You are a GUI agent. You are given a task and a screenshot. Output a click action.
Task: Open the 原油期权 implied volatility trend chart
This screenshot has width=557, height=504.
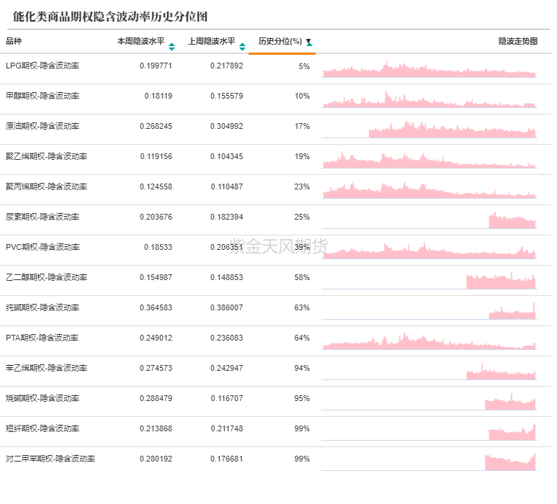(x=429, y=129)
